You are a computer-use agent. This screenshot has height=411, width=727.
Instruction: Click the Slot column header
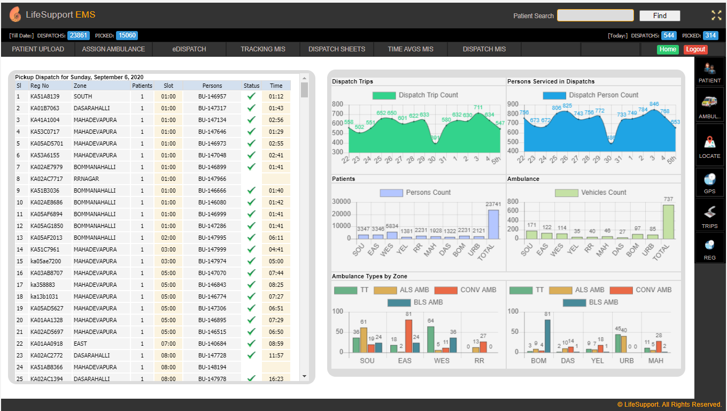(x=168, y=86)
